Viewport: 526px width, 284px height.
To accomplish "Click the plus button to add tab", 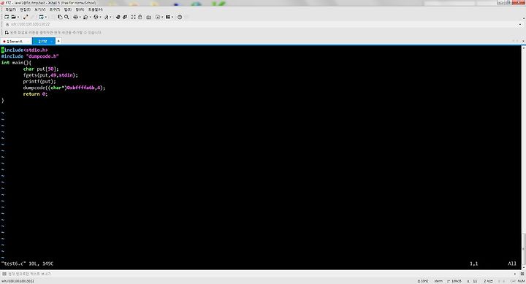I will [x=58, y=41].
